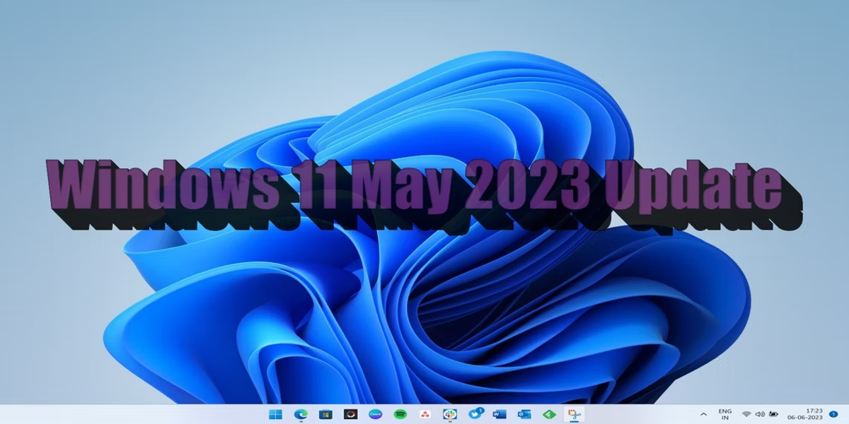
Task: Change the ENG IN input language
Action: [x=725, y=414]
